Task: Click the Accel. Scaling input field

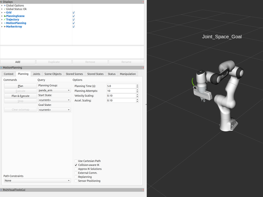Action: tap(121, 101)
